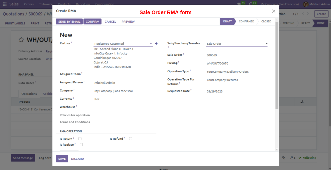Tick the Is Refund checkbox
Screen dimensions: 331x170
point(130,139)
